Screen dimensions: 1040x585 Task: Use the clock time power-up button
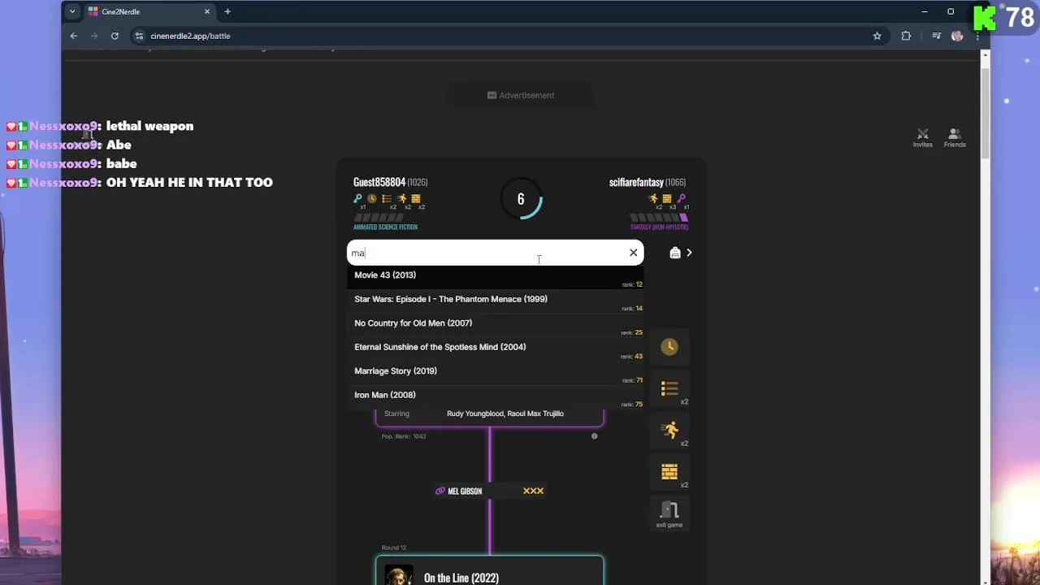tap(669, 347)
